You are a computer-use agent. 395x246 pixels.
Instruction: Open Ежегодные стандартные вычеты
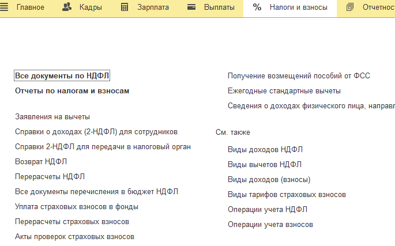point(284,91)
